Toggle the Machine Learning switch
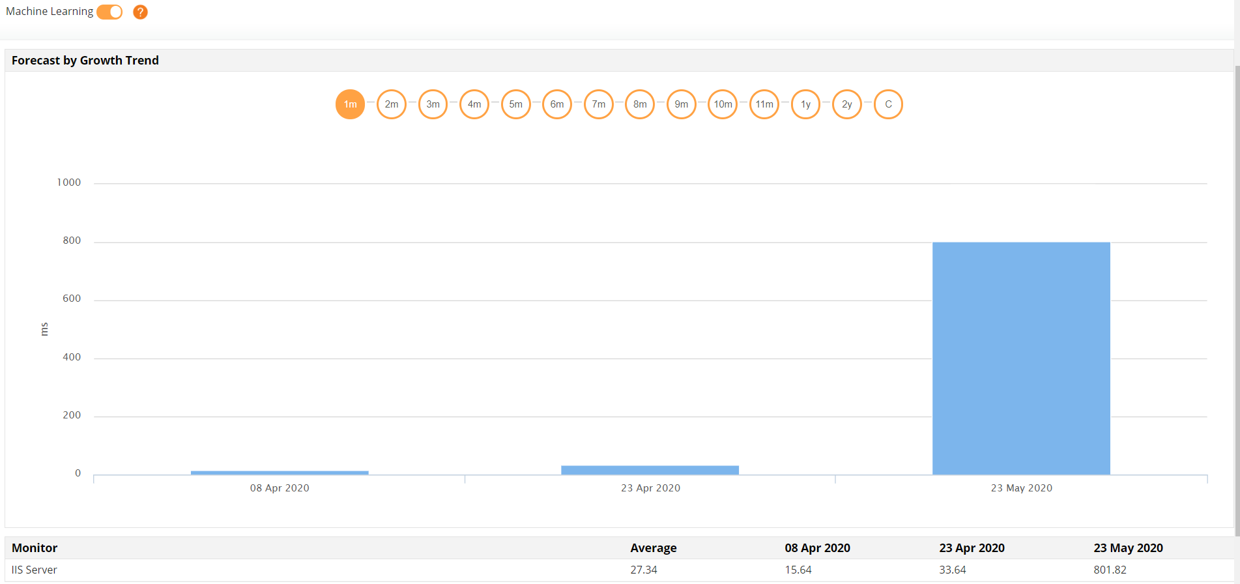The height and width of the screenshot is (584, 1240). pyautogui.click(x=109, y=12)
